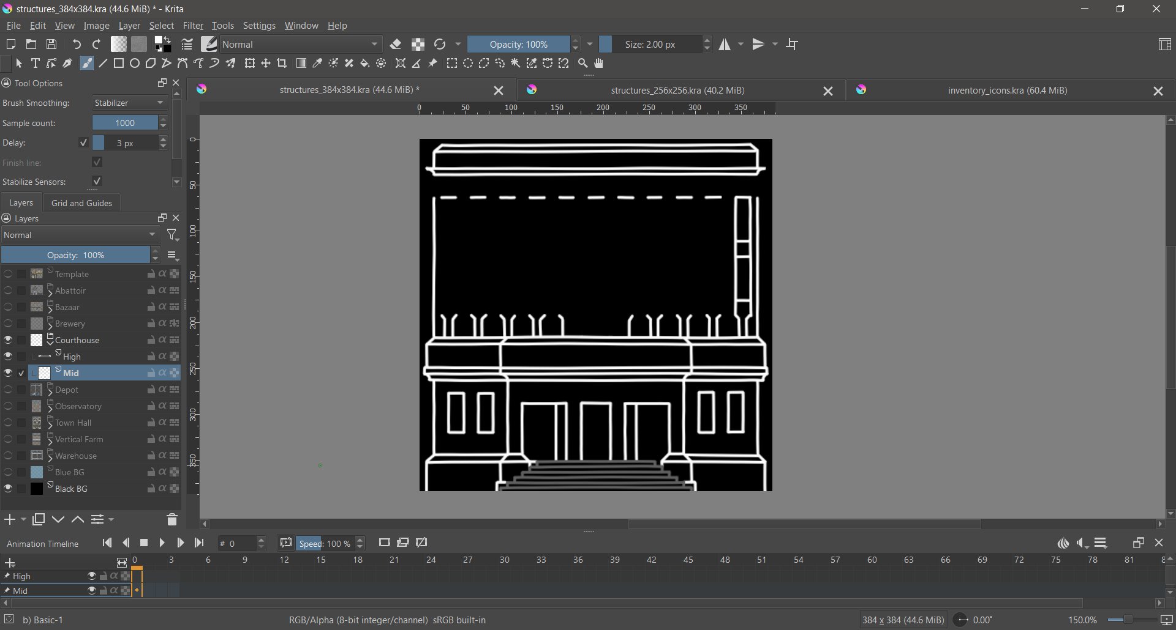Select the Text tool
The image size is (1176, 630).
(x=36, y=64)
